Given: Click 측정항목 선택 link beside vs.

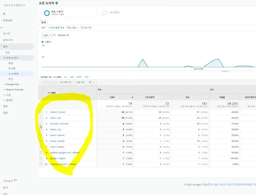Looking at the screenshot, I should tap(63, 35).
